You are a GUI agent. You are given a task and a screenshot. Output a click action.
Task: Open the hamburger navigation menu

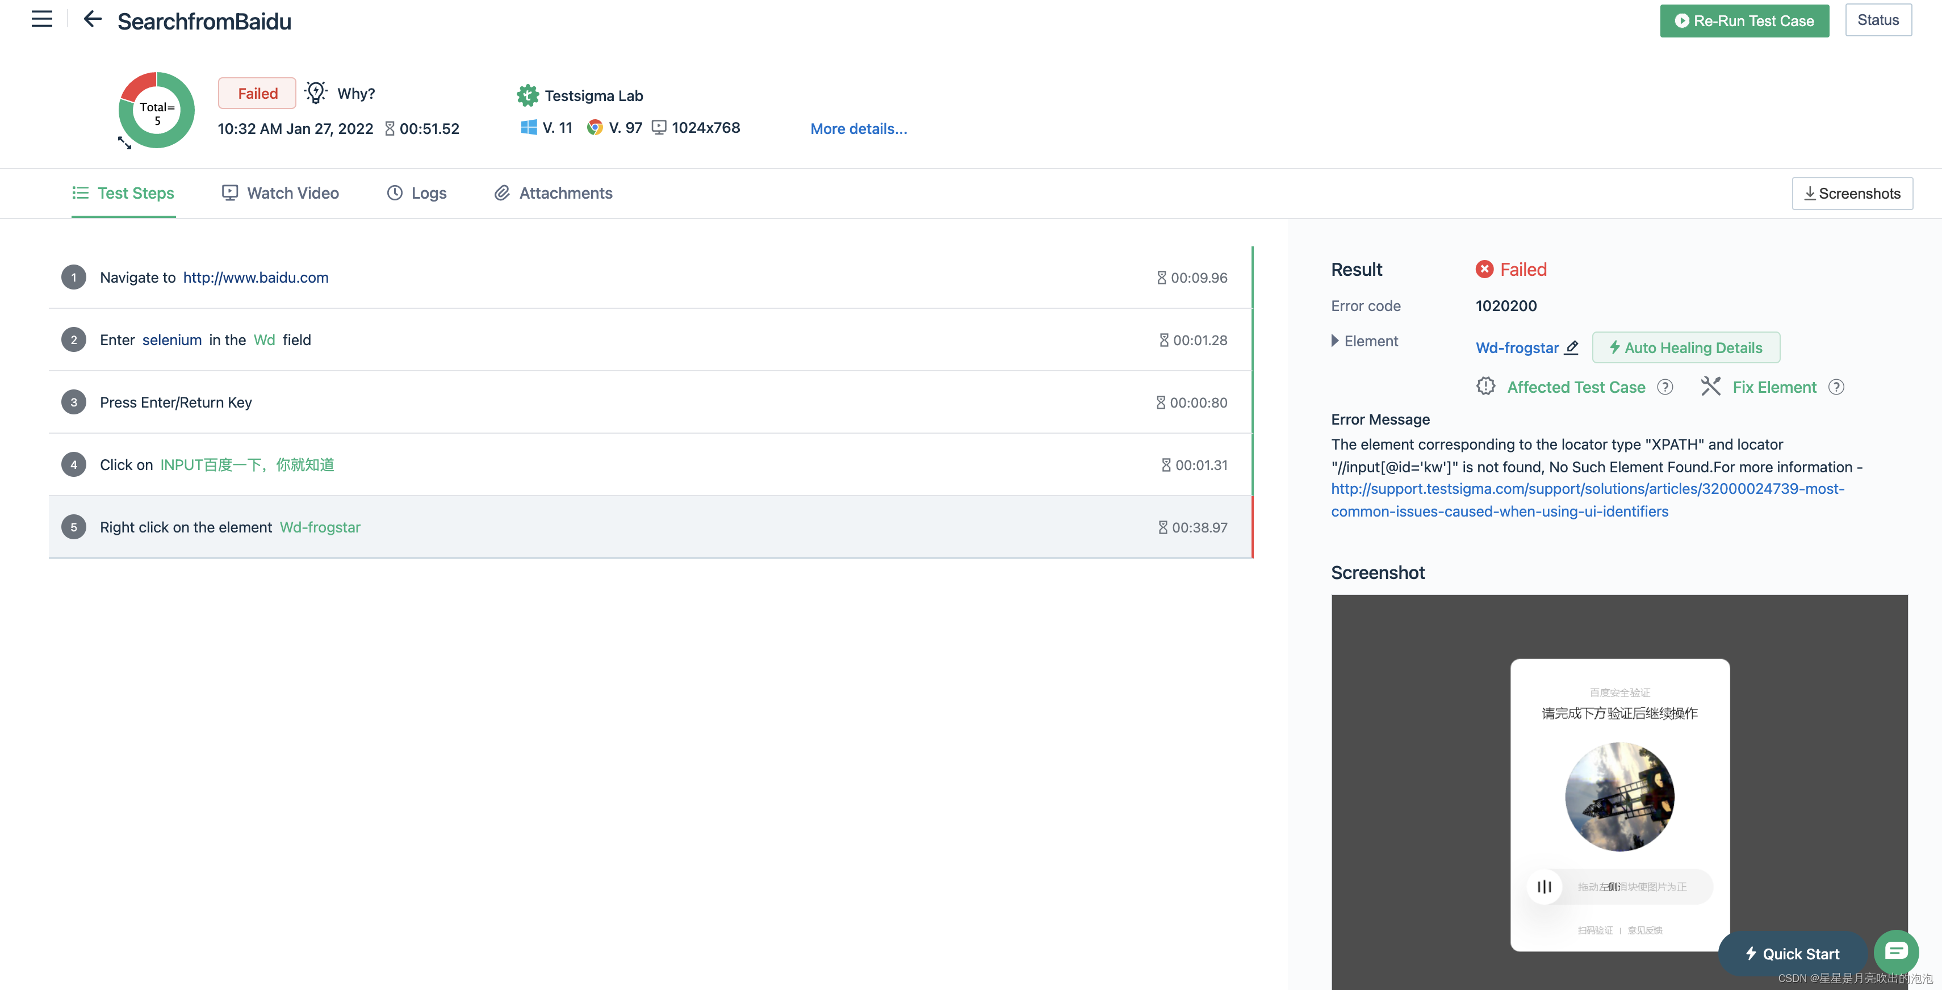41,20
